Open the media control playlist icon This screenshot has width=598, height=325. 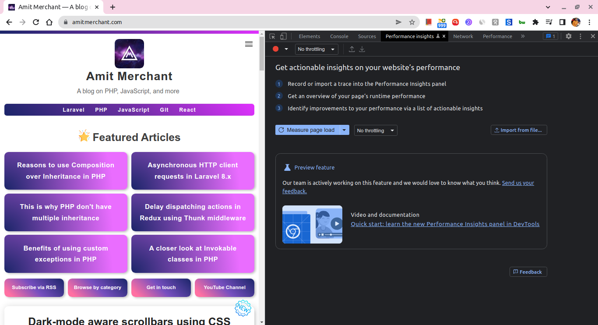click(549, 22)
